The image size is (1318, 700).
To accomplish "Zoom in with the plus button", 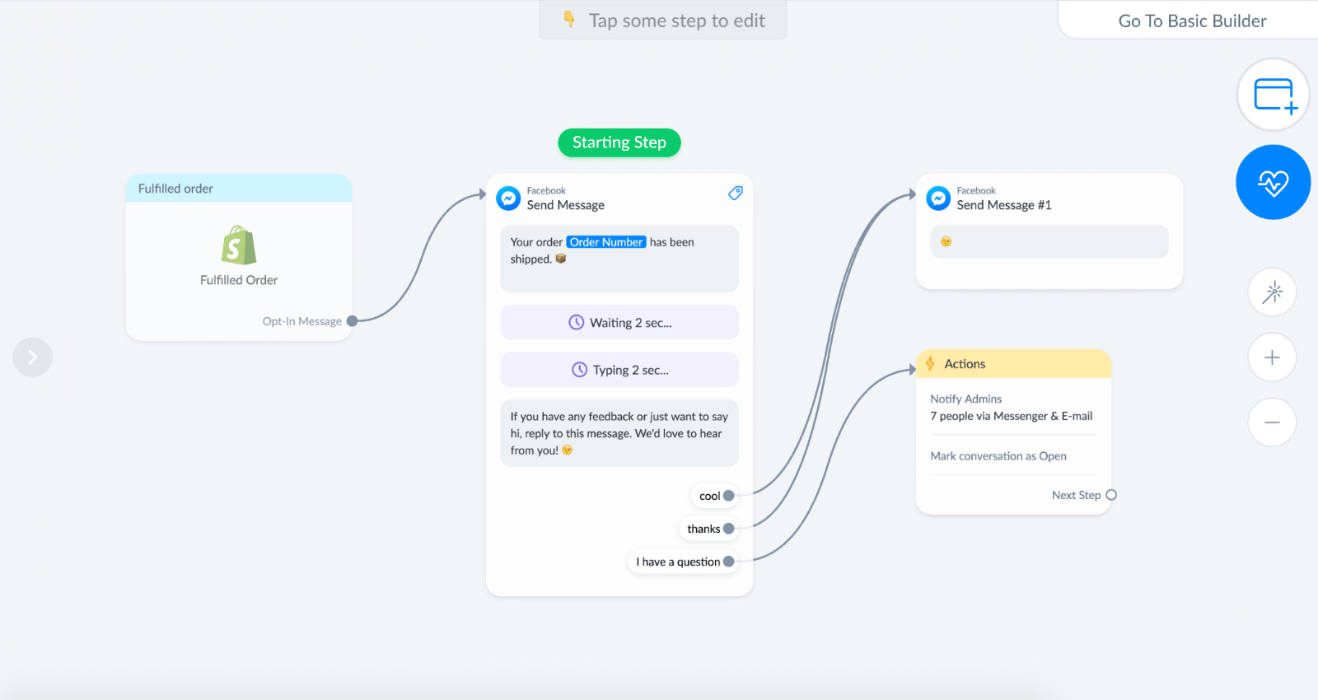I will tap(1273, 357).
